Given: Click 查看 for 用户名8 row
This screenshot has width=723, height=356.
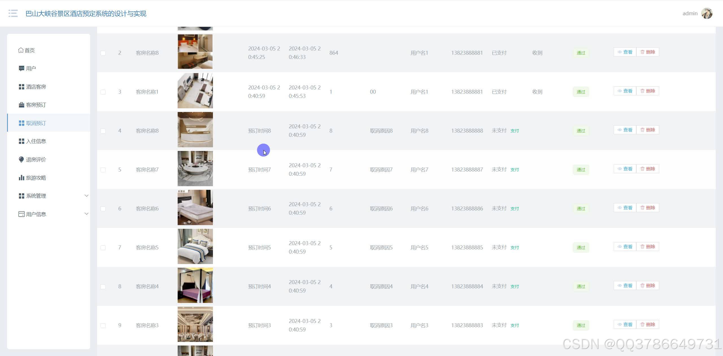Looking at the screenshot, I should pos(625,130).
